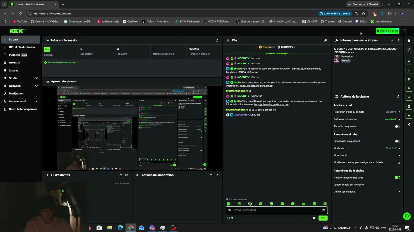
Task: Go to the Revenus page
Action: pos(21,63)
